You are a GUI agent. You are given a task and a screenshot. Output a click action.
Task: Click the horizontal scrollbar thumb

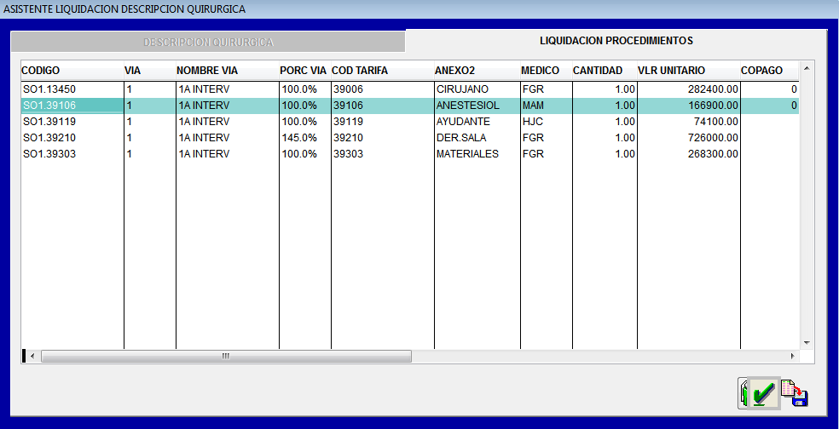(x=226, y=356)
